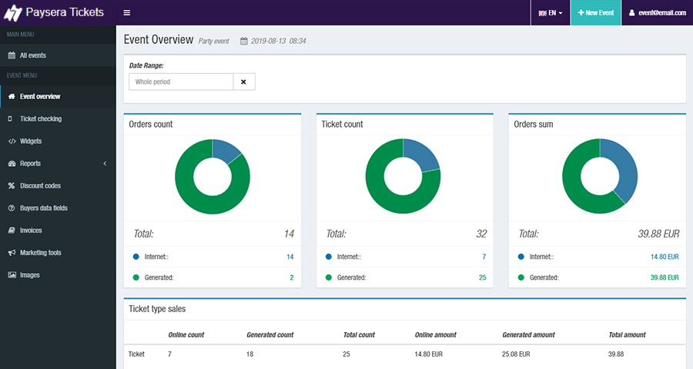Viewport: 693px width, 369px height.
Task: Click the green Generated dot in Ticket count
Action: 329,278
